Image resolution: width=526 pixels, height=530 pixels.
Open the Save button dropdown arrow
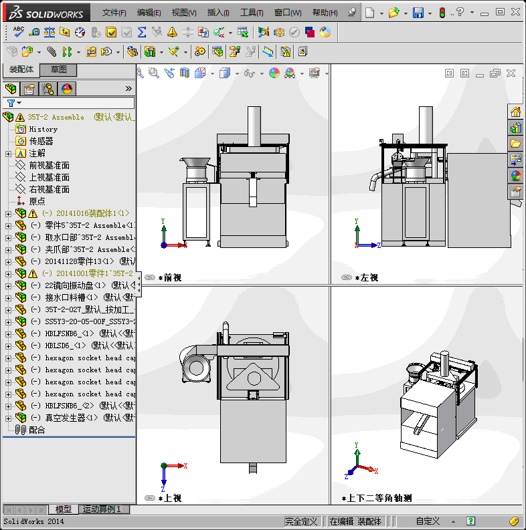coord(430,13)
